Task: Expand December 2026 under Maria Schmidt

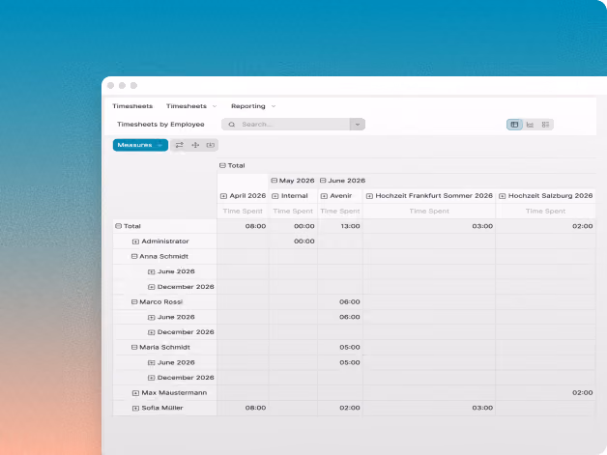Action: coord(152,378)
